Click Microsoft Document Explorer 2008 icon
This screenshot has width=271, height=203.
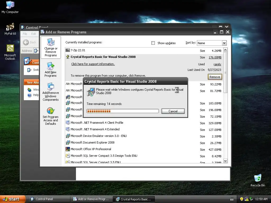68,142
